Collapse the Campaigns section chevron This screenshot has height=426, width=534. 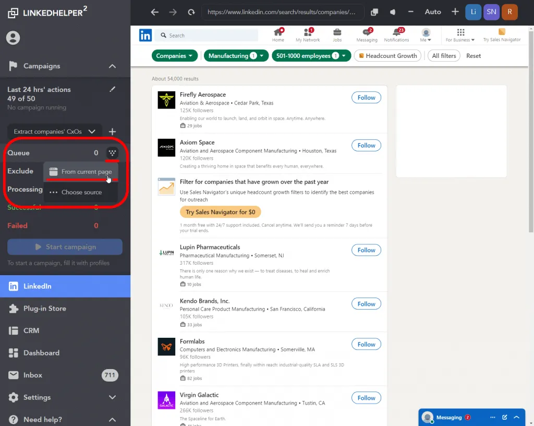tap(113, 66)
